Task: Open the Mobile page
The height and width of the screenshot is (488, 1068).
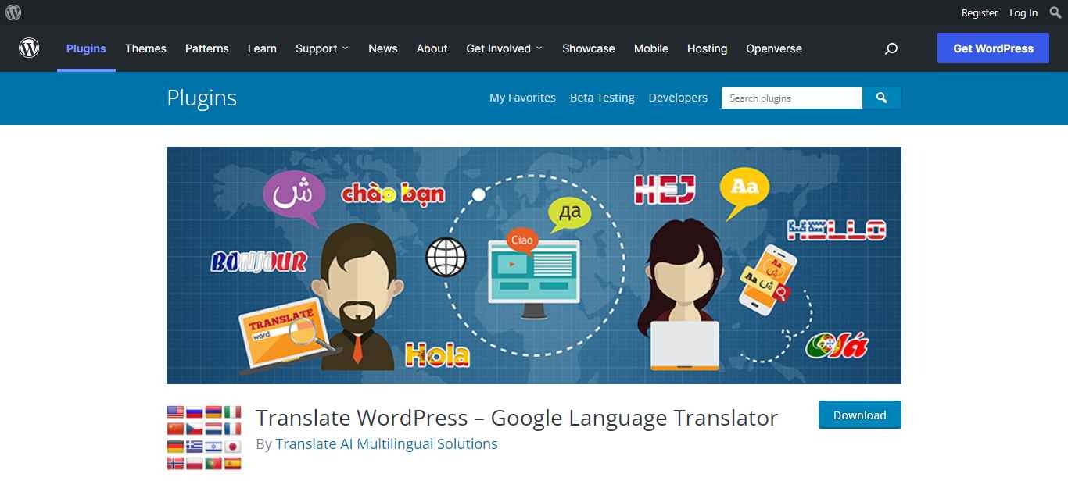Action: pos(651,48)
